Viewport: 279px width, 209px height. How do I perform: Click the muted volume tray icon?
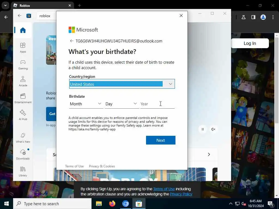(x=244, y=204)
